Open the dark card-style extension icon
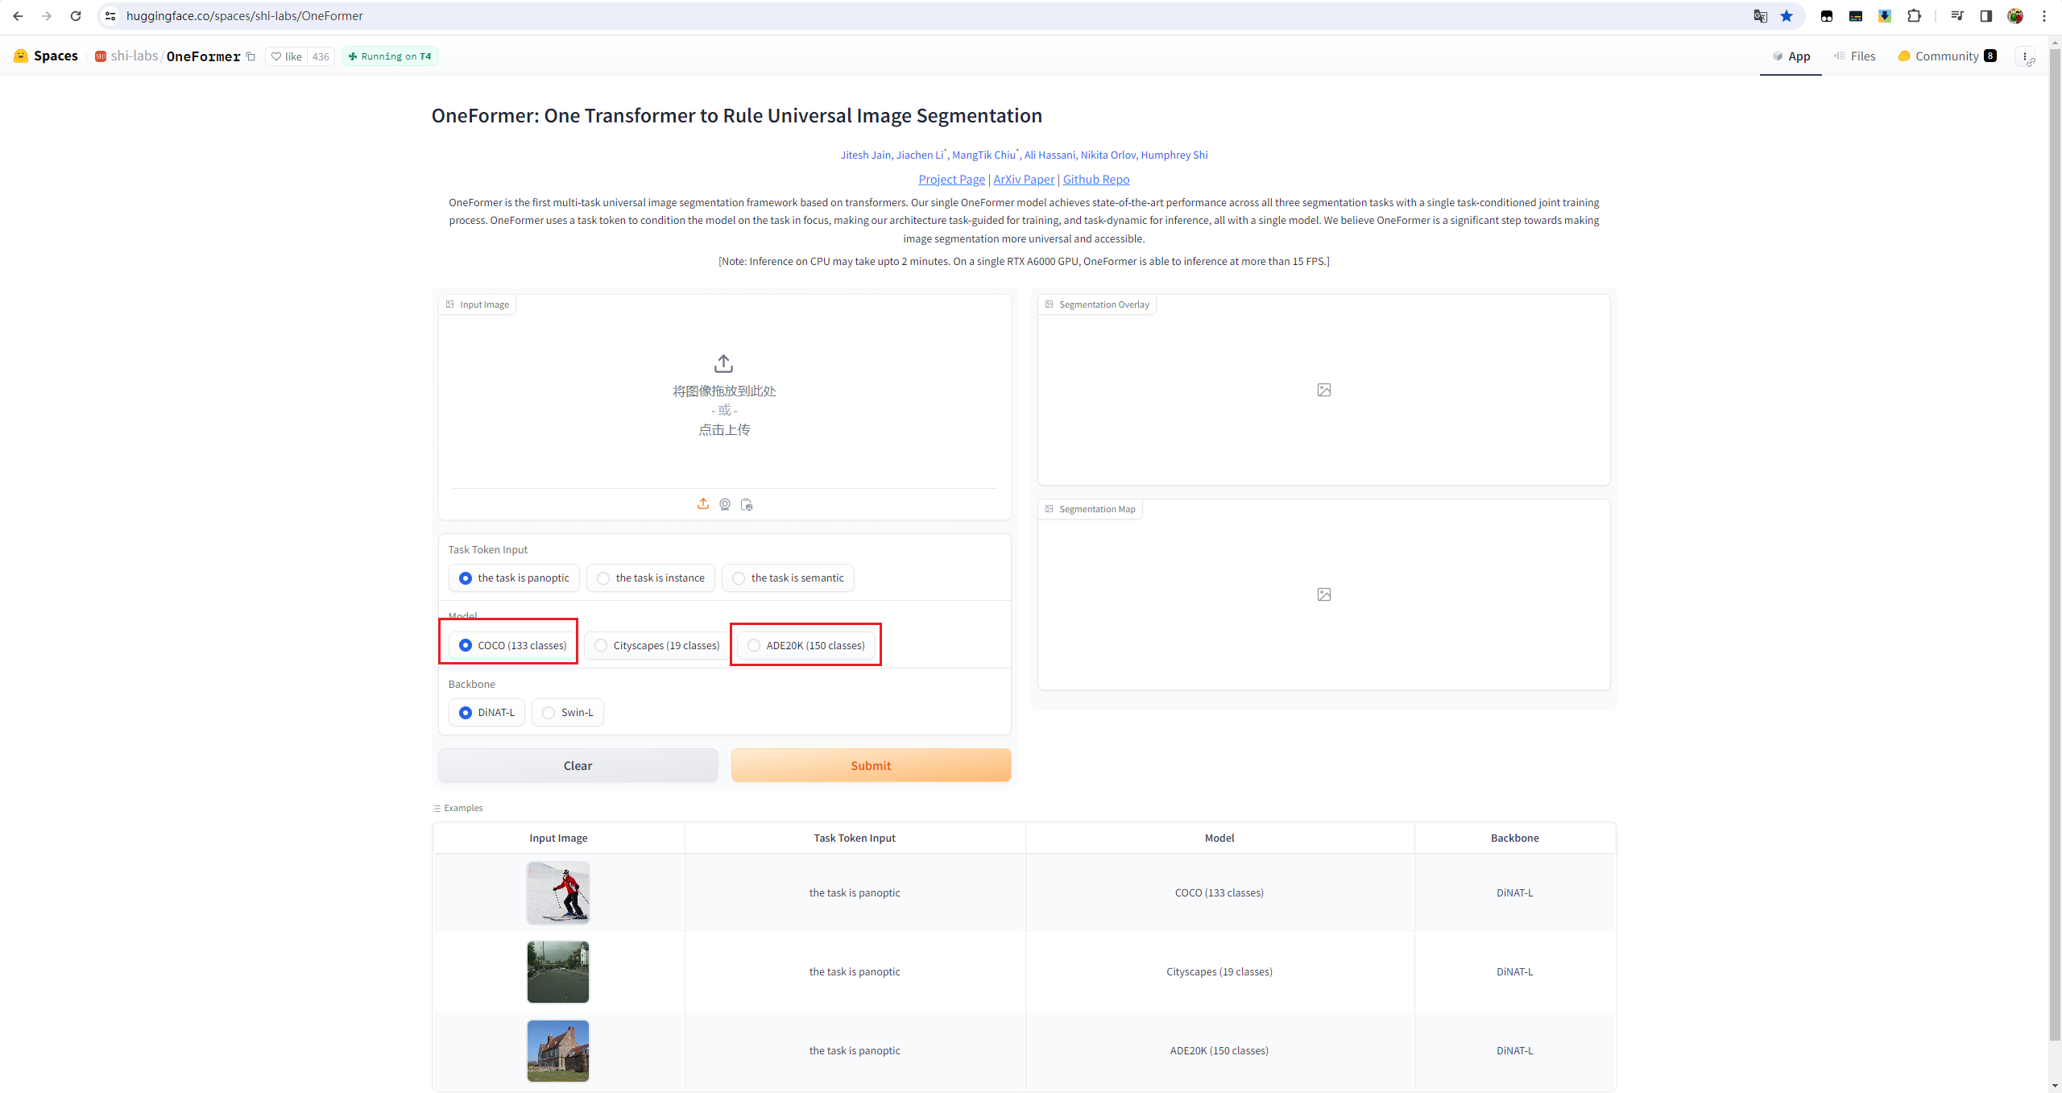The image size is (2062, 1093). 1856,16
